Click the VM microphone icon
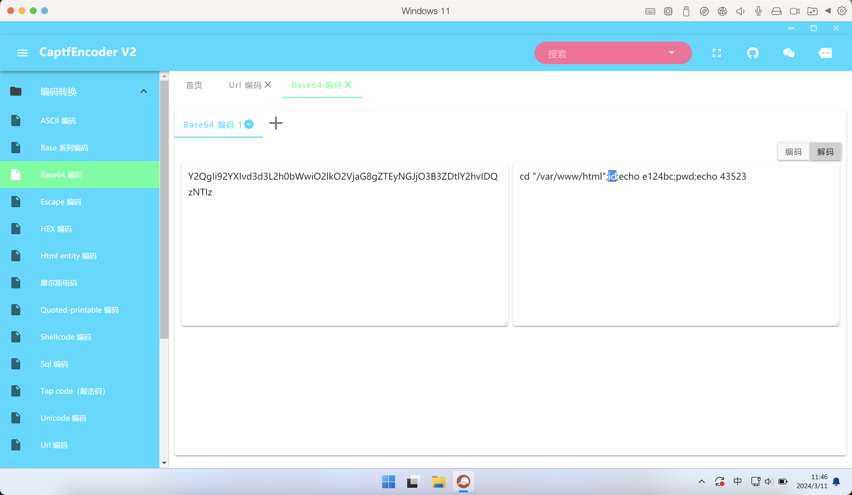Image resolution: width=852 pixels, height=495 pixels. (x=758, y=11)
